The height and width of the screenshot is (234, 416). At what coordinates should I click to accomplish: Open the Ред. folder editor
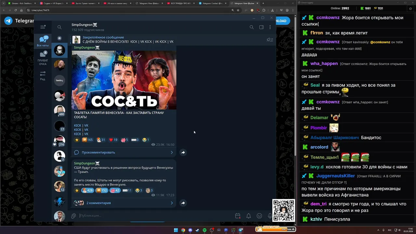tap(43, 76)
